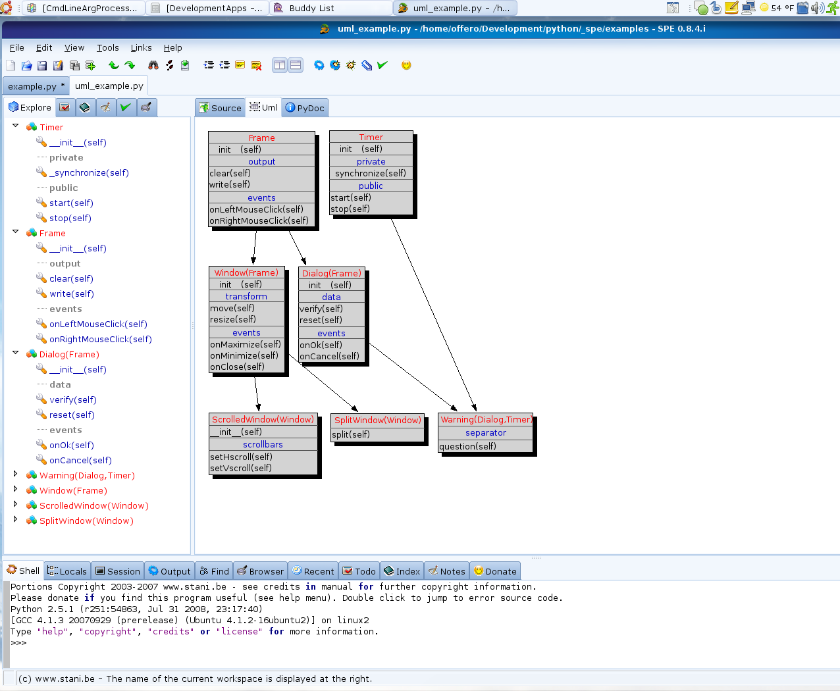Select _synchronize(self) in the Explore tree
The image size is (840, 691).
[x=89, y=172]
